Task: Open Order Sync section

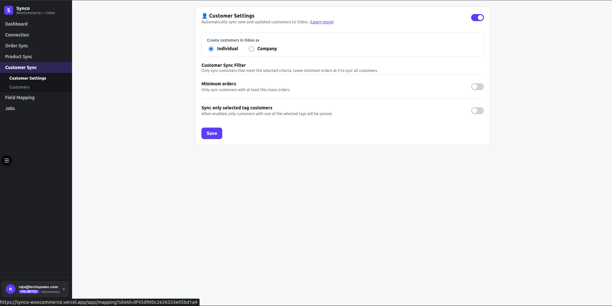Action: coord(36,46)
